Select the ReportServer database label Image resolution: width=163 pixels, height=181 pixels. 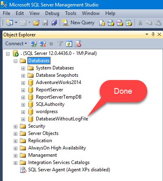[x=49, y=90]
